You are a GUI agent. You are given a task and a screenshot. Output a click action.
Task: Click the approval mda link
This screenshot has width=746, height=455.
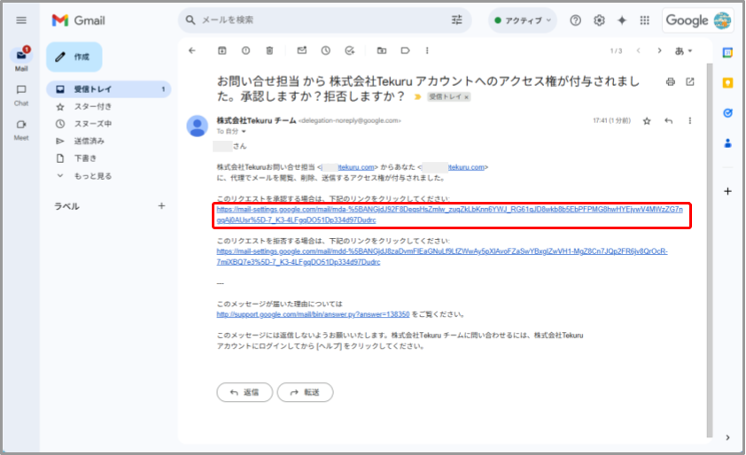pyautogui.click(x=449, y=214)
